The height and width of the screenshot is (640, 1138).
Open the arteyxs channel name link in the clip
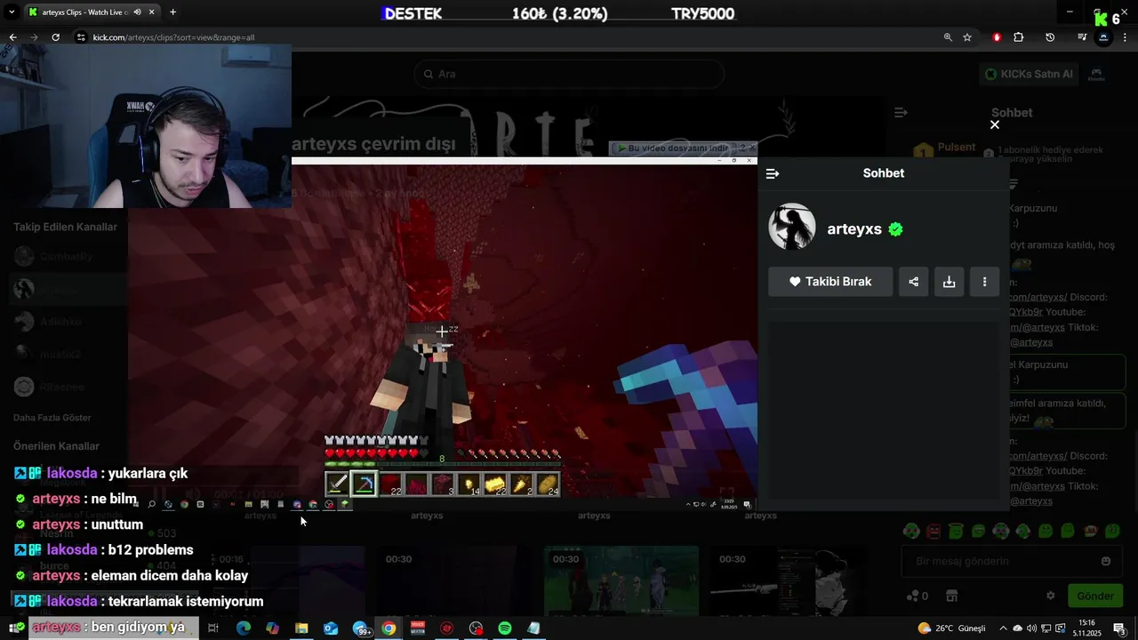pos(854,228)
